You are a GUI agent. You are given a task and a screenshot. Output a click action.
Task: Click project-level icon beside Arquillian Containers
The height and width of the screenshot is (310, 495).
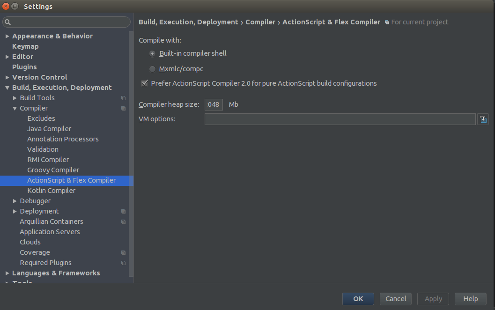124,221
